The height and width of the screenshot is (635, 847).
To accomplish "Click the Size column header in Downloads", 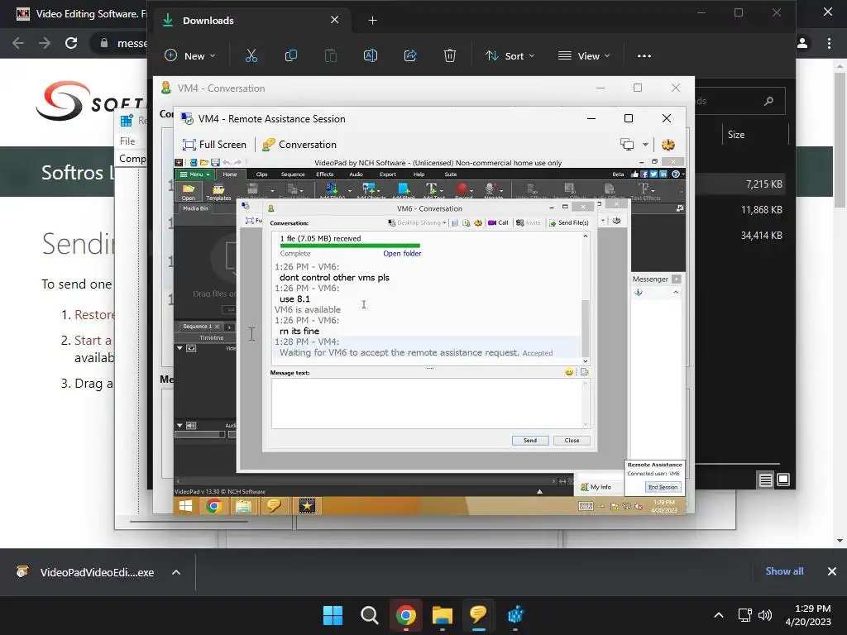I will pyautogui.click(x=736, y=135).
